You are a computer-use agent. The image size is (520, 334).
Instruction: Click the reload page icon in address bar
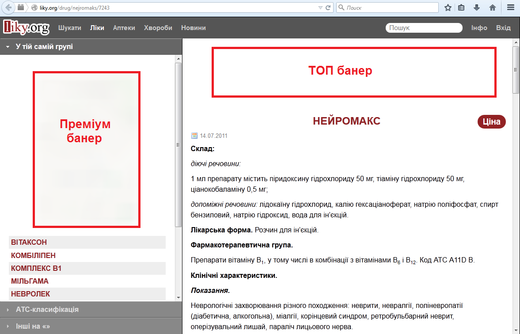pos(328,8)
